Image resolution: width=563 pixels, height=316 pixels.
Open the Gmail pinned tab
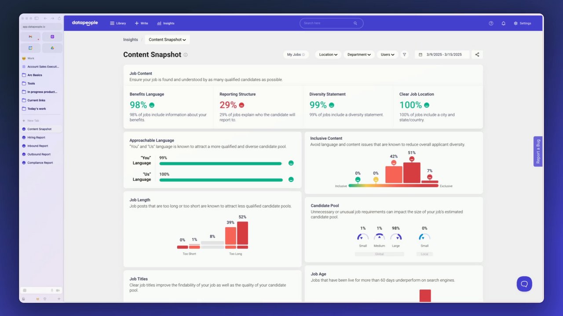pos(30,37)
